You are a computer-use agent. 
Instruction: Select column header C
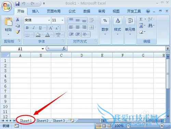61,55
